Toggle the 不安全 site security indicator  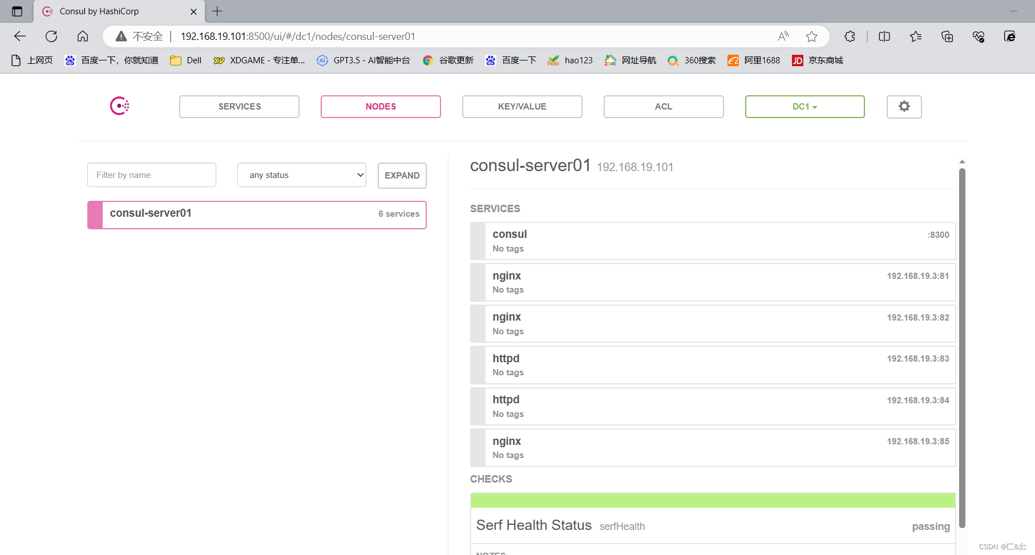point(137,36)
